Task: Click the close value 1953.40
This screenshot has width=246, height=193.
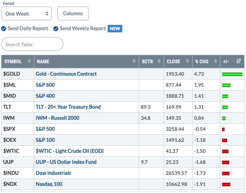Action: point(175,74)
